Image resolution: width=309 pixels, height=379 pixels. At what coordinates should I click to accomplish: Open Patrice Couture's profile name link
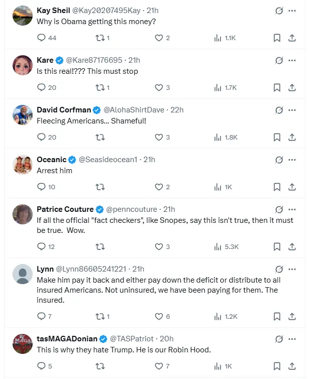click(x=65, y=209)
